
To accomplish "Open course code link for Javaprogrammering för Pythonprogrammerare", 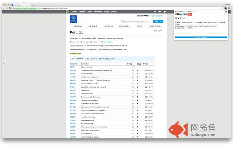I will tap(73, 80).
